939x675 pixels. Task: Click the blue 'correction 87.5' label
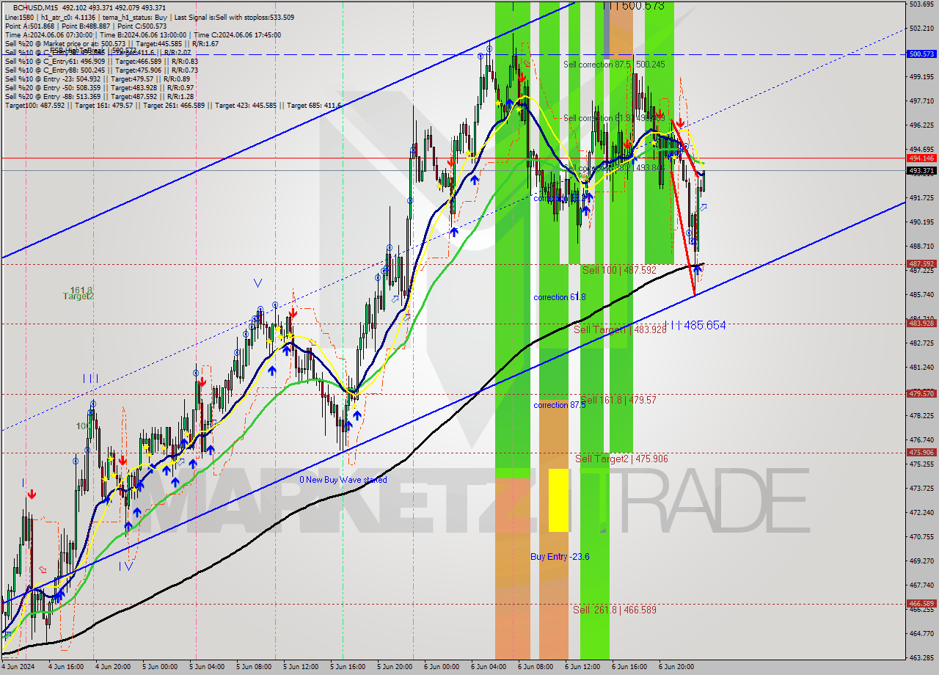(559, 405)
